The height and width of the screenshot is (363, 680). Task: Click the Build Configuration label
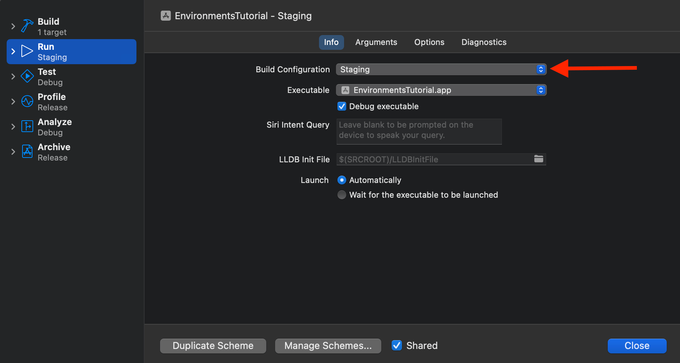click(293, 69)
